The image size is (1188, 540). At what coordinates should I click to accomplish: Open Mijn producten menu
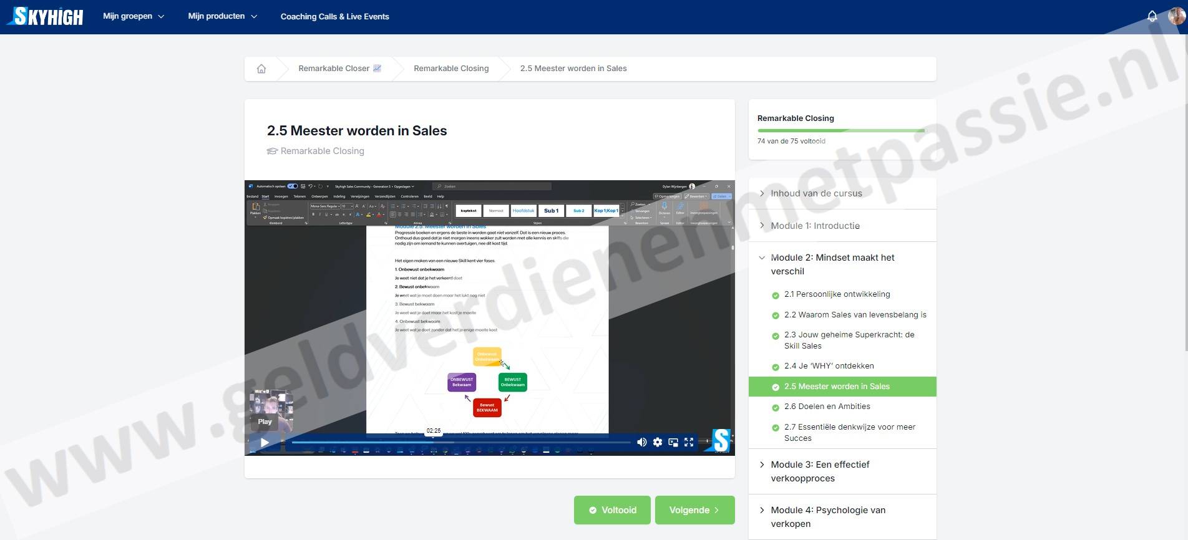pos(222,16)
